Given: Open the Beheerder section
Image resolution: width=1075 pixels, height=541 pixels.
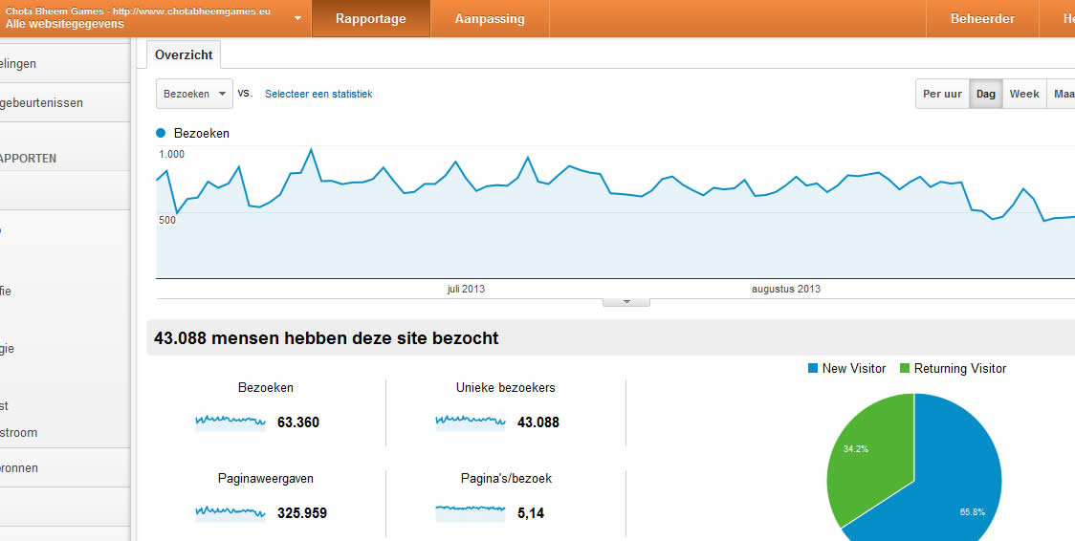Looking at the screenshot, I should [x=982, y=18].
